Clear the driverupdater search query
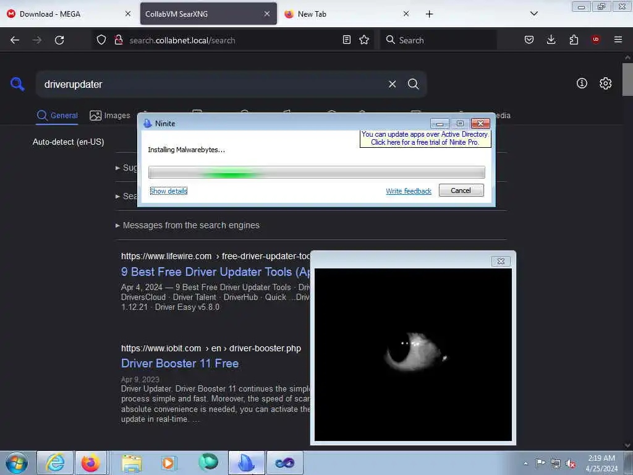 tap(392, 84)
